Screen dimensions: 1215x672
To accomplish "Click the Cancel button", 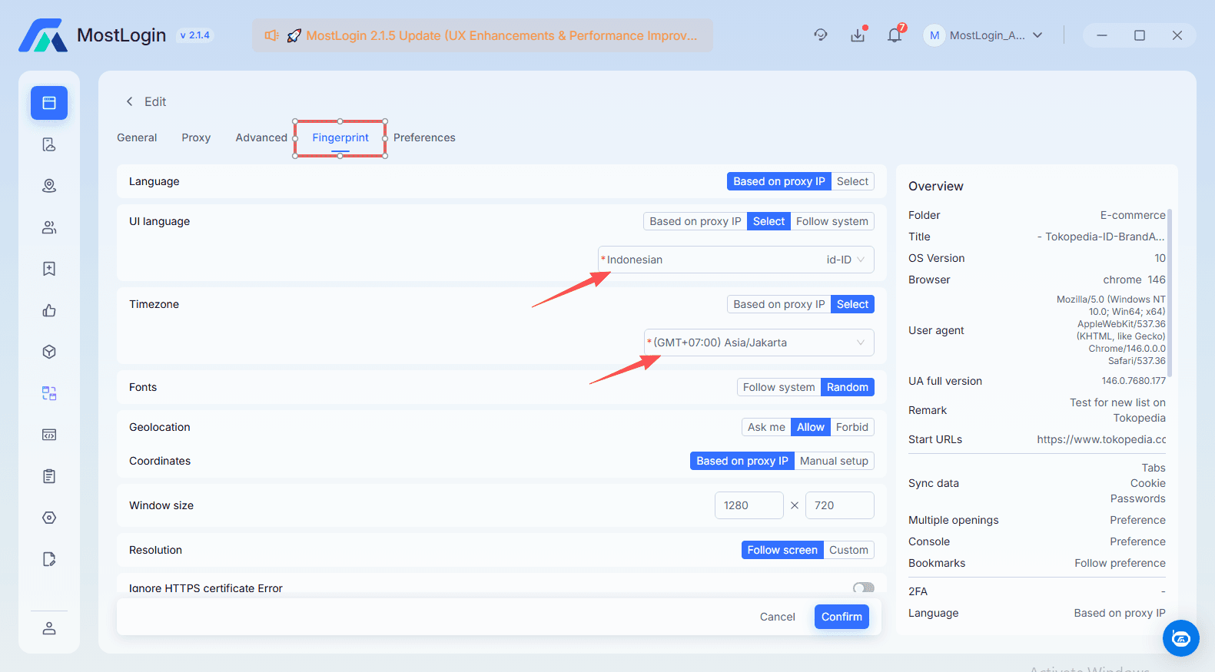I will coord(777,617).
